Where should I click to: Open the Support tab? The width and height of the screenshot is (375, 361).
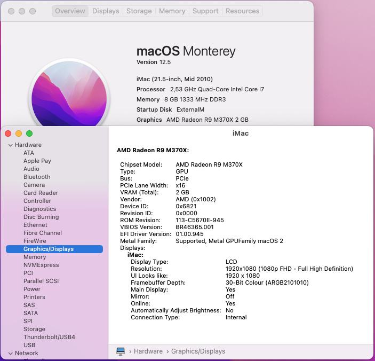pyautogui.click(x=205, y=11)
